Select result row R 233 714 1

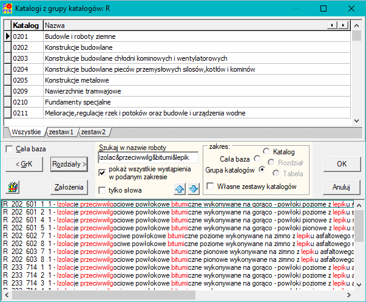tap(178, 267)
